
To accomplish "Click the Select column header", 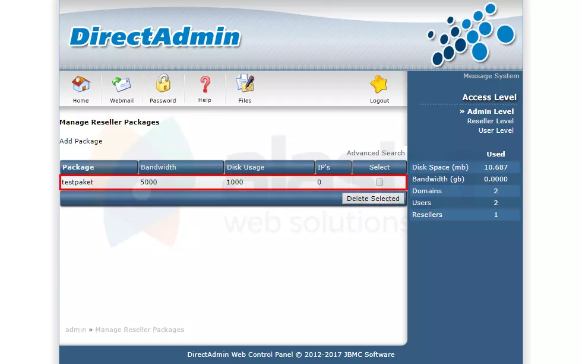I will (379, 167).
